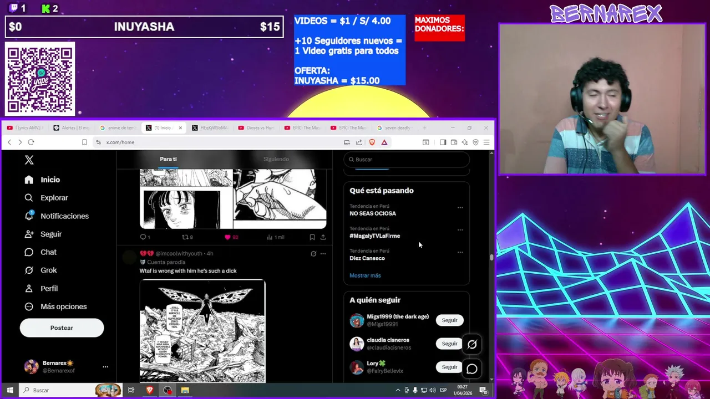Click share page icon in address bar
The height and width of the screenshot is (399, 710).
[x=359, y=142]
